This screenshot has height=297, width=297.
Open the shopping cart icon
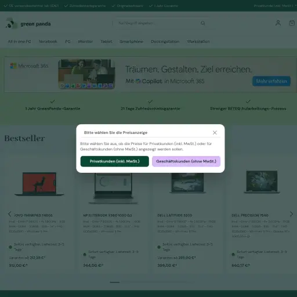(292, 23)
